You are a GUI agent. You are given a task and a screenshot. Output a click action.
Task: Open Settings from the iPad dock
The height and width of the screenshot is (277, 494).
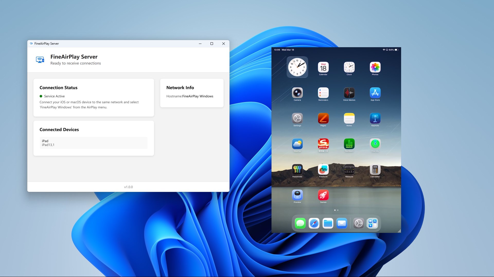click(x=358, y=223)
